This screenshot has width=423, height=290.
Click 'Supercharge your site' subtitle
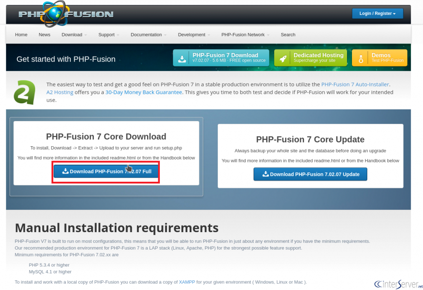click(314, 60)
